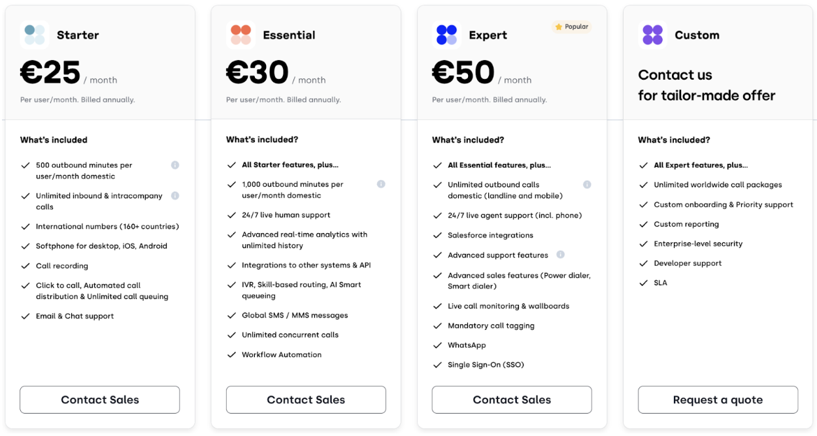Click the Custom plan logo icon
The image size is (817, 436).
(x=652, y=34)
